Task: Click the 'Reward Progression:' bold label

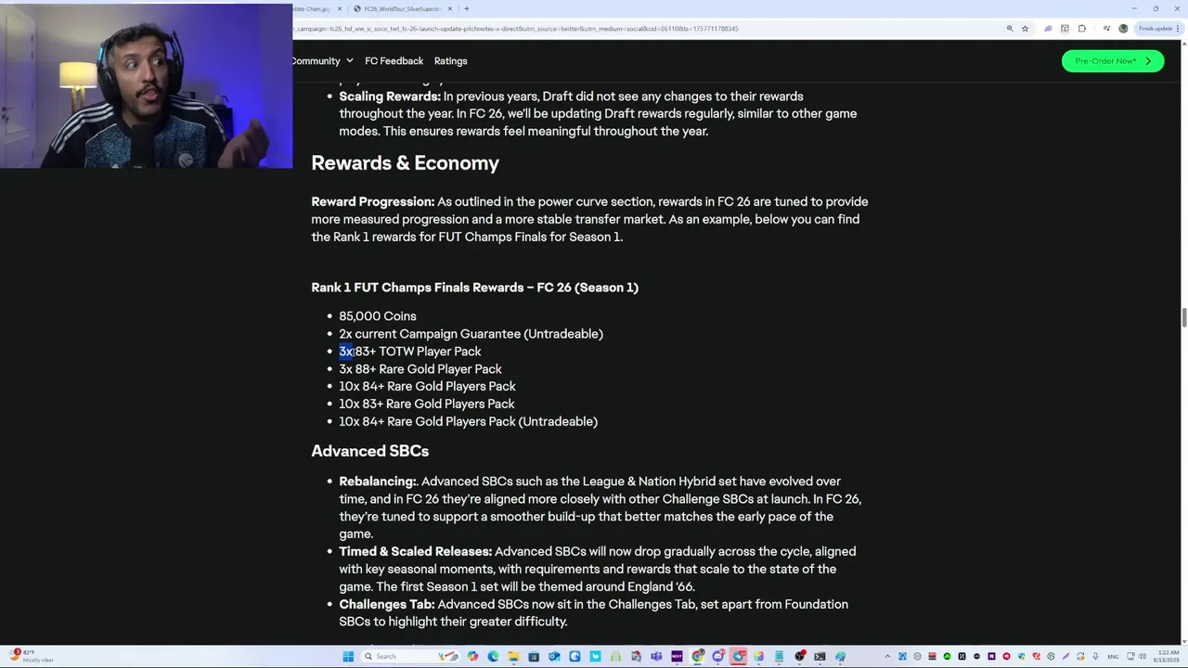Action: pyautogui.click(x=372, y=201)
